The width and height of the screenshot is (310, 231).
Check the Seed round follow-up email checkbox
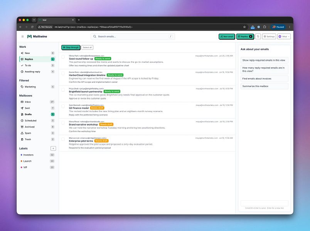tap(63, 57)
